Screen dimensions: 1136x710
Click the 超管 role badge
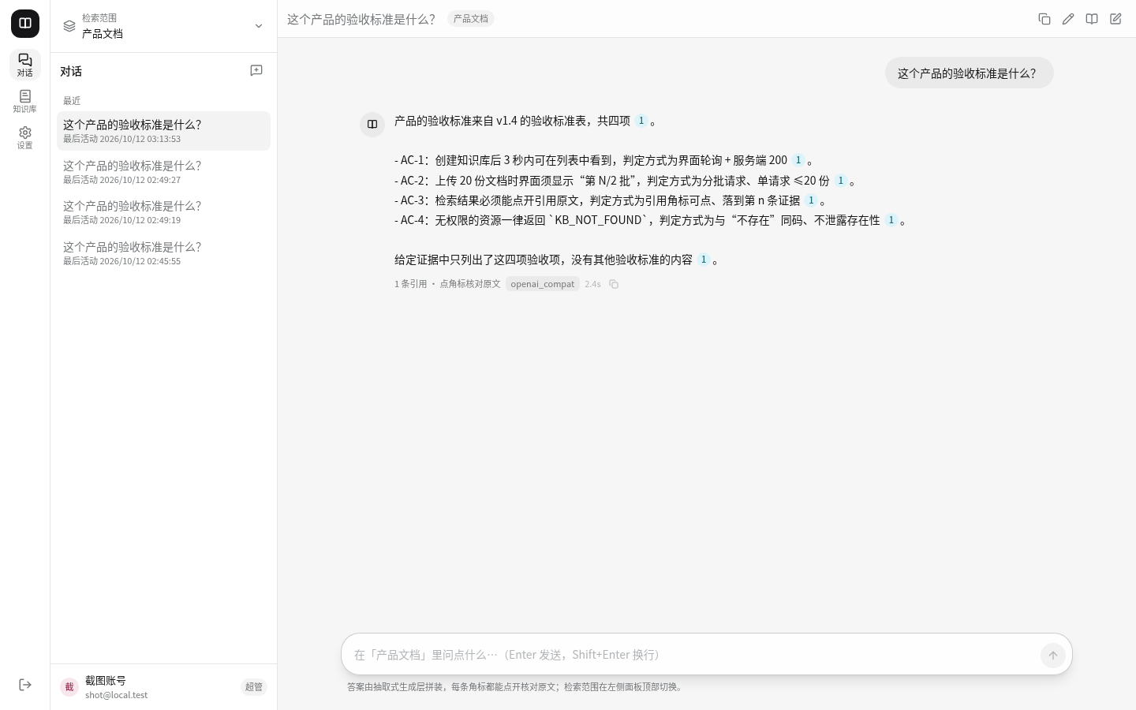coord(254,687)
